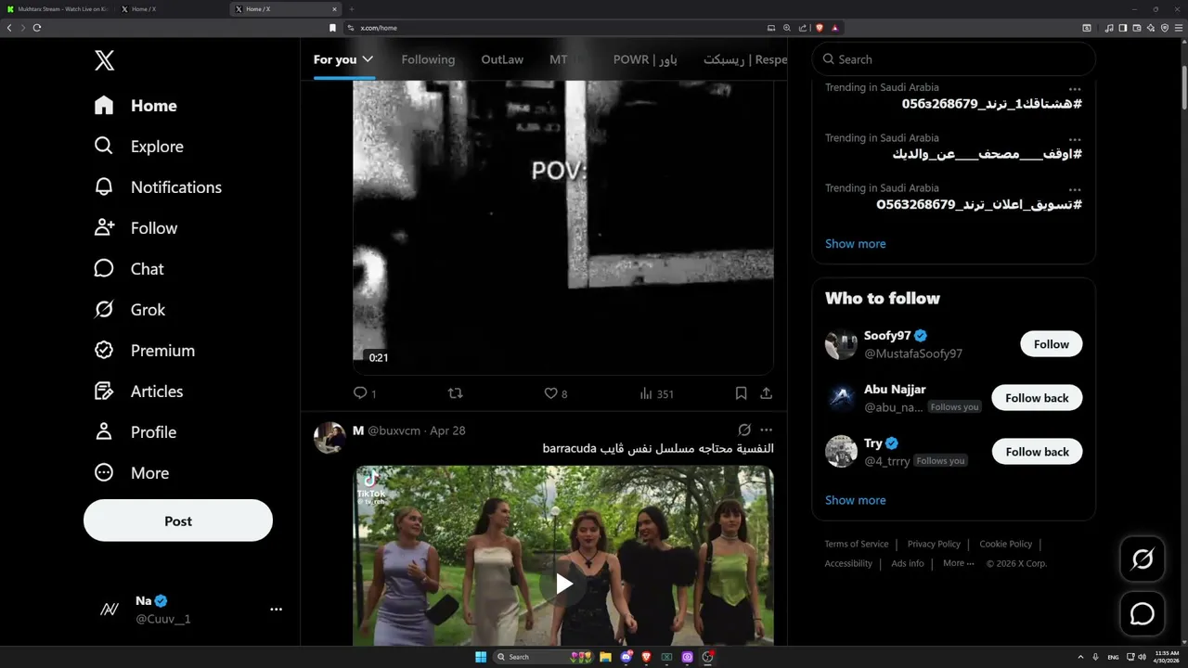The width and height of the screenshot is (1188, 668).
Task: Click Brave Shields icon in address bar
Action: pos(820,28)
